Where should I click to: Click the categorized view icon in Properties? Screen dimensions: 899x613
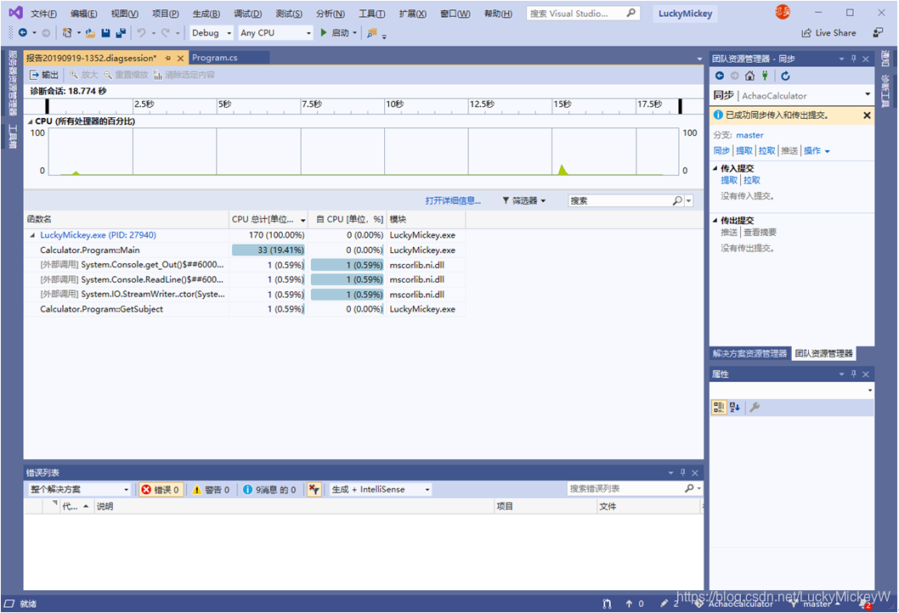coord(718,408)
